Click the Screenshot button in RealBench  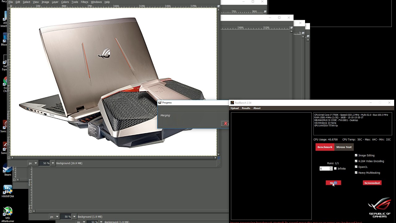(372, 183)
